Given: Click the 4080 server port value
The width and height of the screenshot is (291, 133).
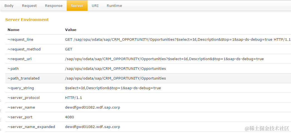Looking at the screenshot, I should (69, 117).
